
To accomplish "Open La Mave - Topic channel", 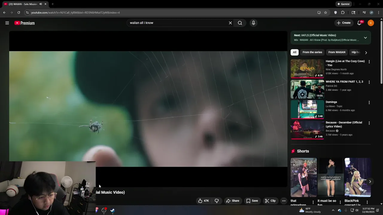I will [334, 106].
